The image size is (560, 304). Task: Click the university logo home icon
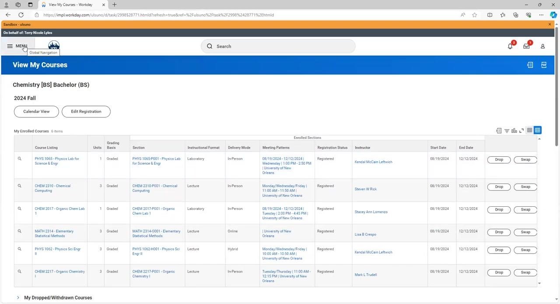point(54,45)
